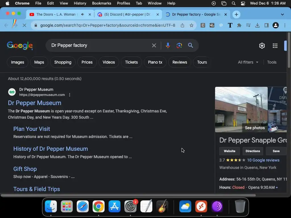
Task: Filter results by Images
Action: click(17, 62)
